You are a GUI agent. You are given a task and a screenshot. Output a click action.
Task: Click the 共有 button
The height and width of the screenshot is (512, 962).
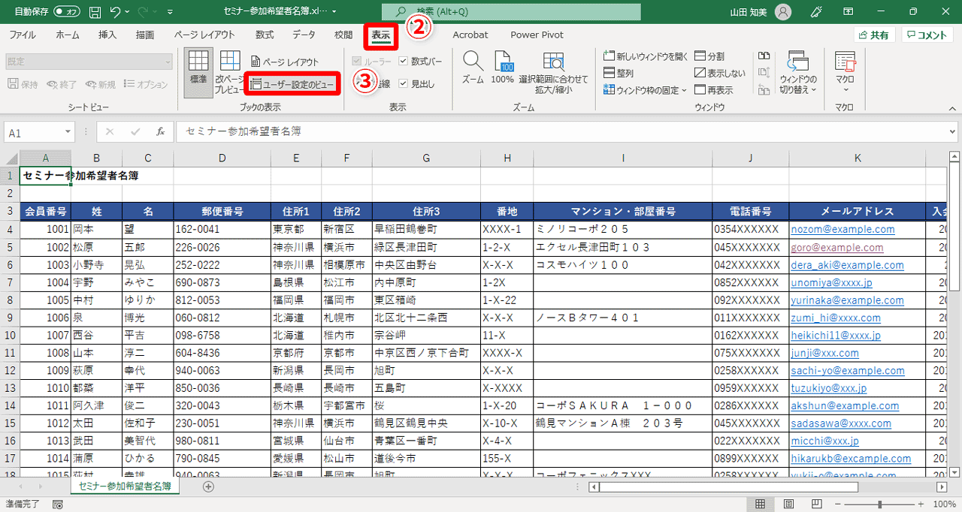tap(879, 35)
